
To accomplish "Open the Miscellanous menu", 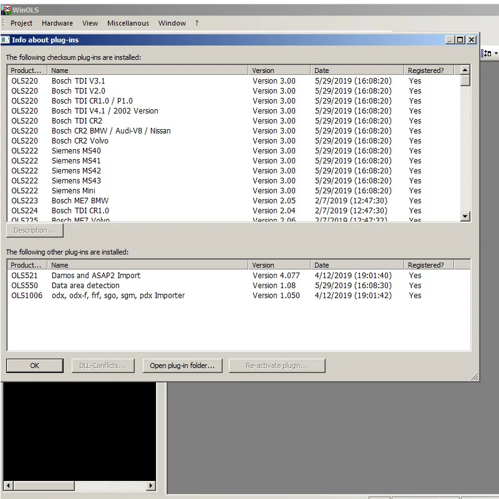I will (128, 23).
